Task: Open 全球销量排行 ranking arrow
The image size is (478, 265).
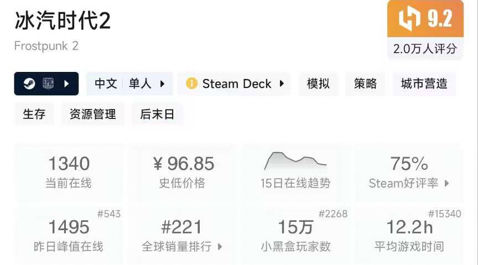Action: point(220,247)
